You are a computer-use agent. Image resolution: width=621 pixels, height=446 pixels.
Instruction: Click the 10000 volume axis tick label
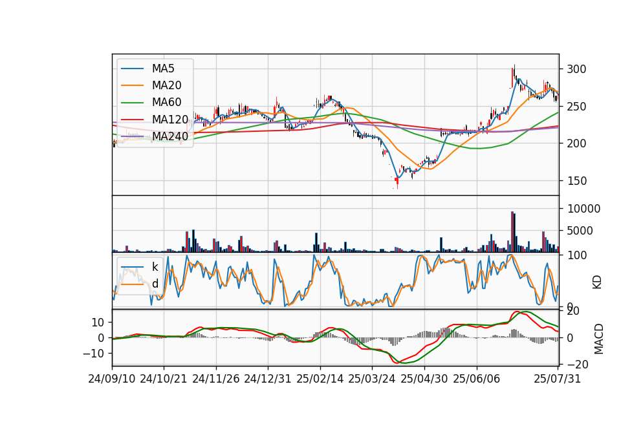tap(583, 209)
